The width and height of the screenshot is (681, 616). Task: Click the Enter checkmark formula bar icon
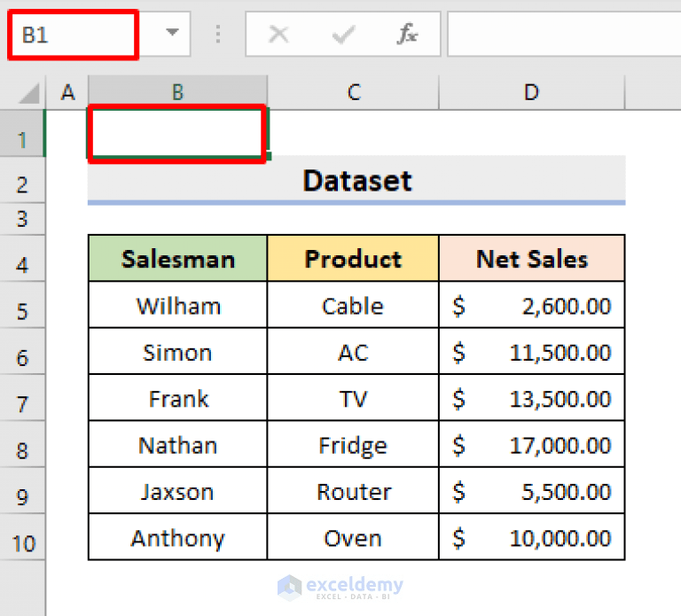click(343, 34)
